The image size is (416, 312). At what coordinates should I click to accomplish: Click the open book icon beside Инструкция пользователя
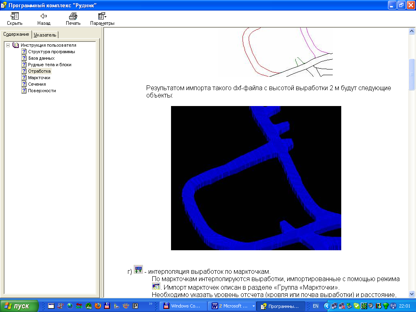[16, 45]
